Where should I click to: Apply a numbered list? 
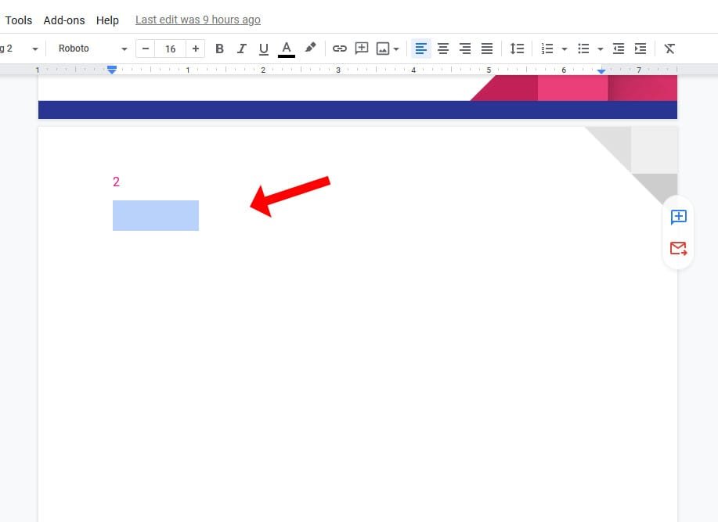547,49
